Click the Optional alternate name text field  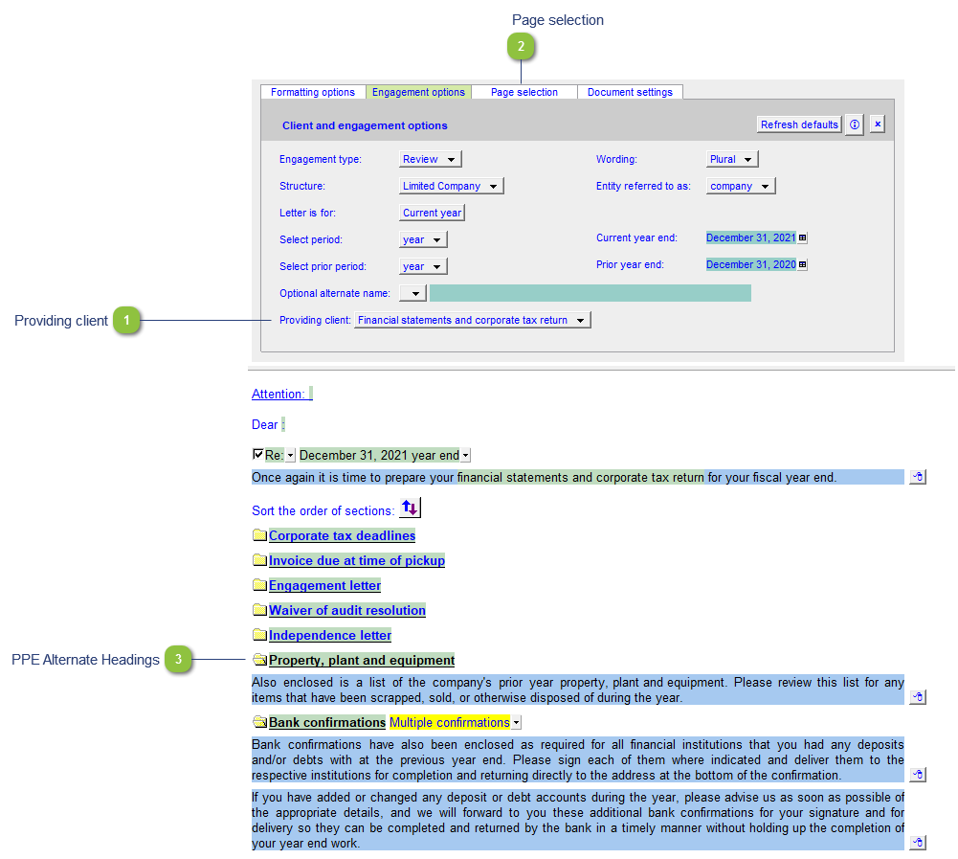(590, 293)
